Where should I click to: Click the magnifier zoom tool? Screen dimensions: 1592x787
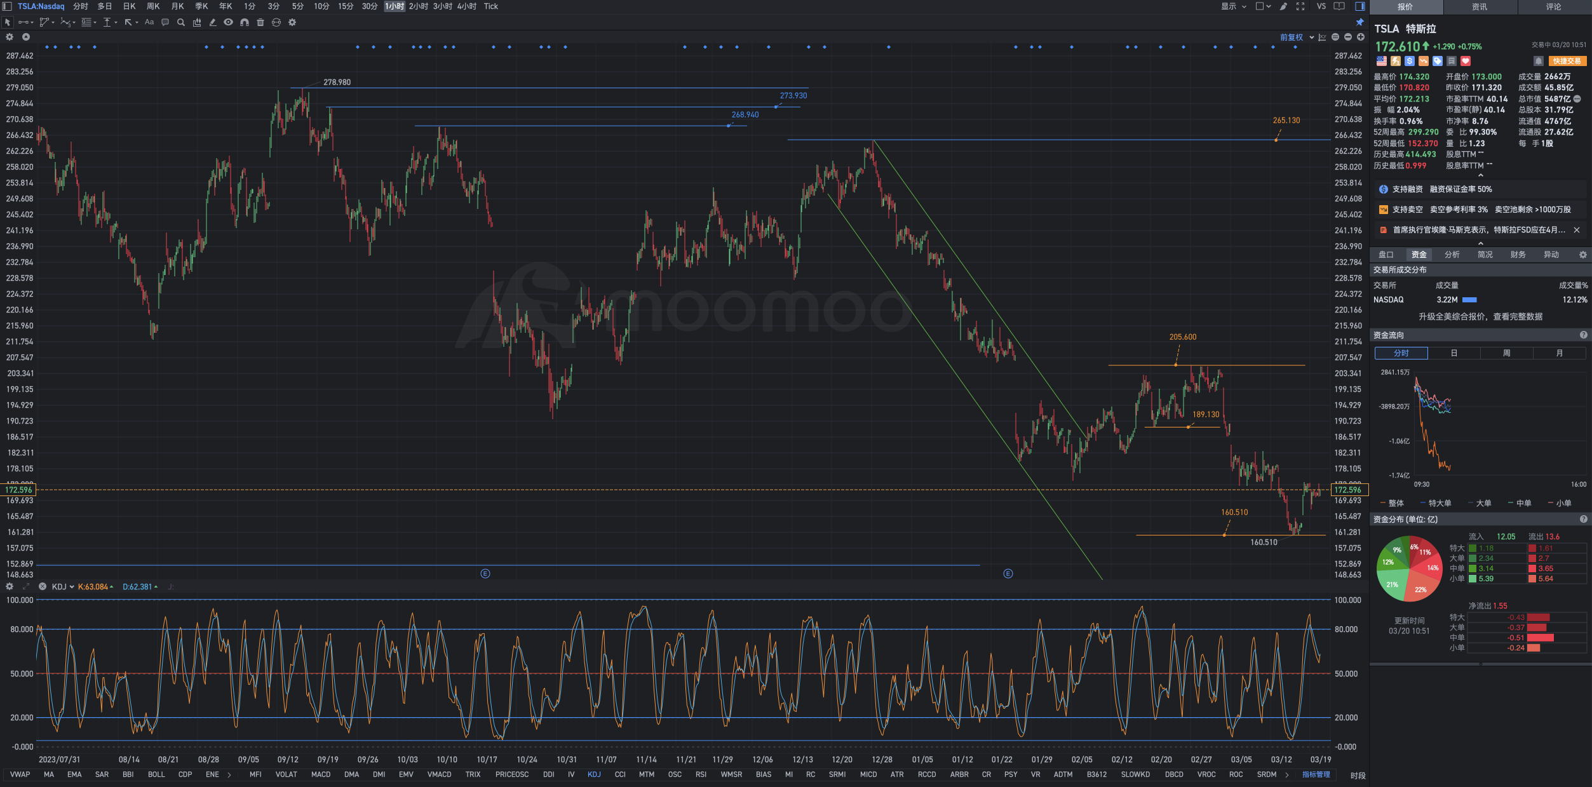pos(181,22)
